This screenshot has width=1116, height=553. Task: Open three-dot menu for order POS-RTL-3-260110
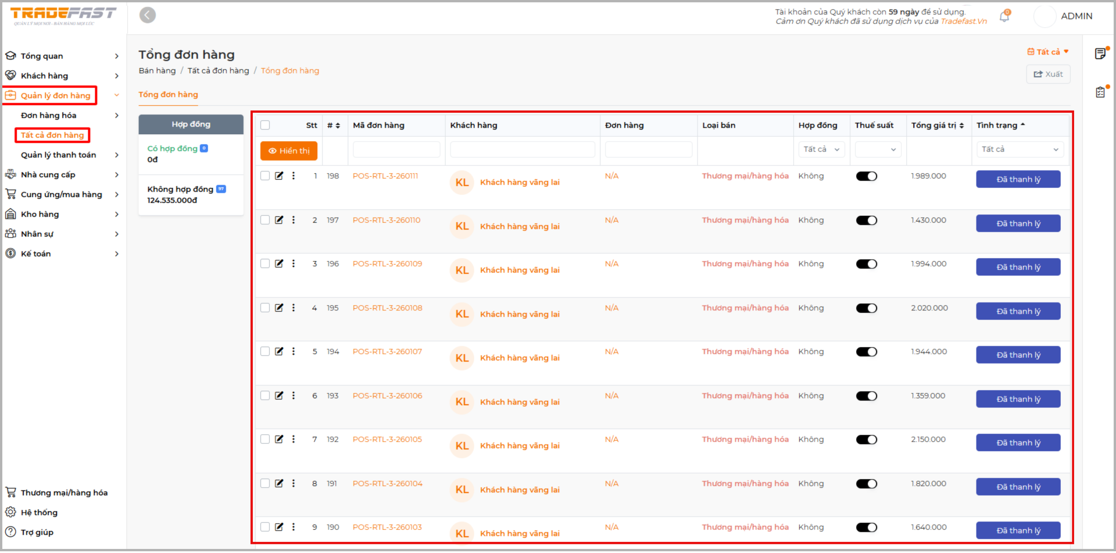(294, 220)
